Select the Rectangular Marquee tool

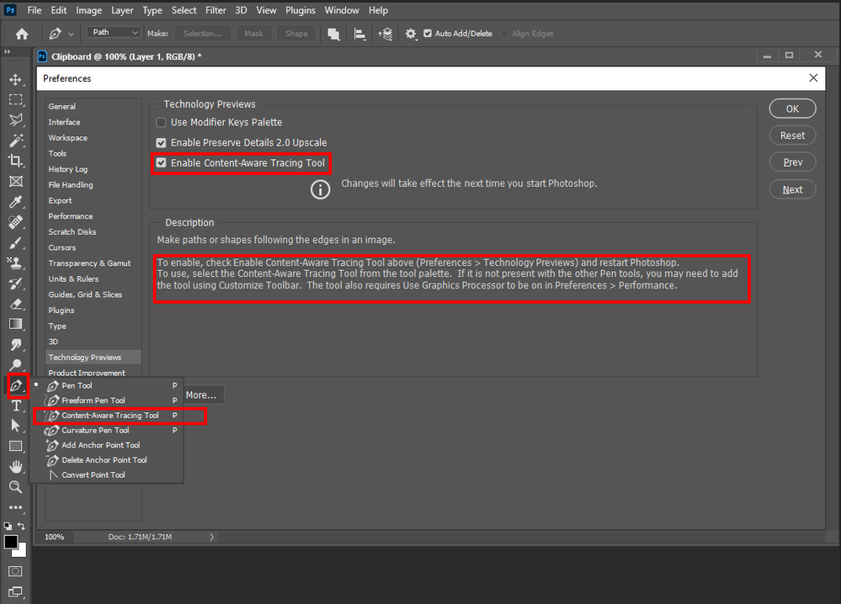15,99
